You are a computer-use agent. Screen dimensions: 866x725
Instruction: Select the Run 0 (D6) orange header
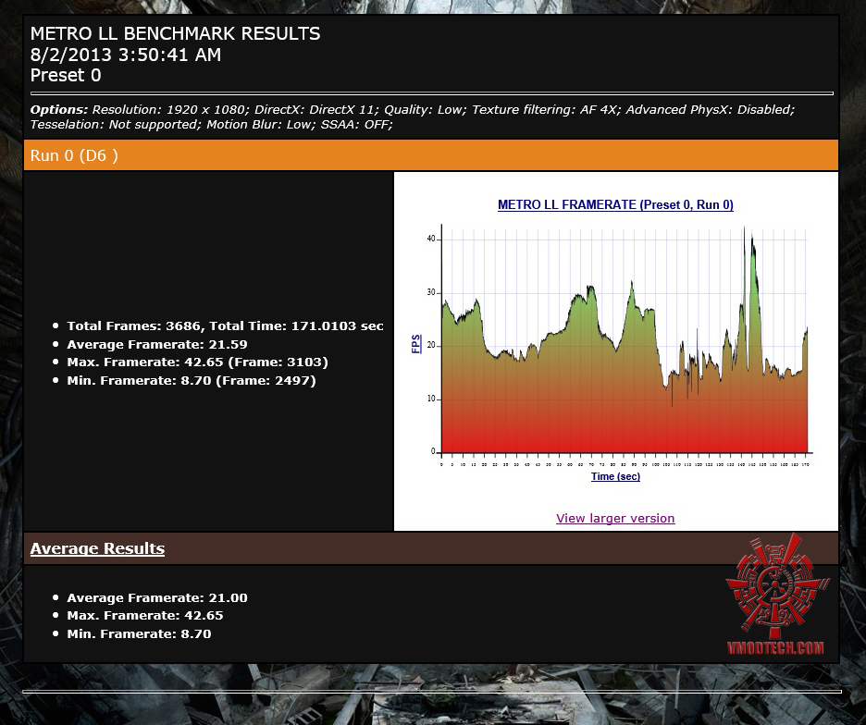pyautogui.click(x=431, y=155)
